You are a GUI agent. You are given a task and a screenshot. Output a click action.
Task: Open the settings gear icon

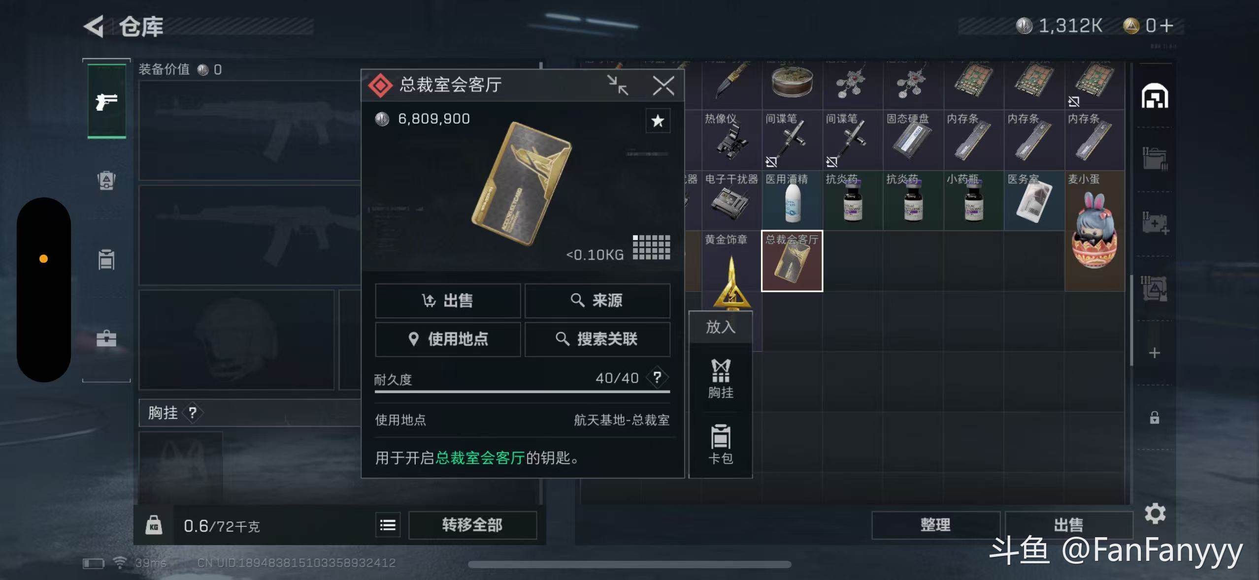[1155, 514]
